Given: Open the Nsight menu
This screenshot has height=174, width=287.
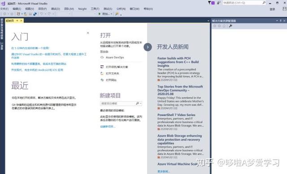Looking at the screenshot, I should point(83,9).
